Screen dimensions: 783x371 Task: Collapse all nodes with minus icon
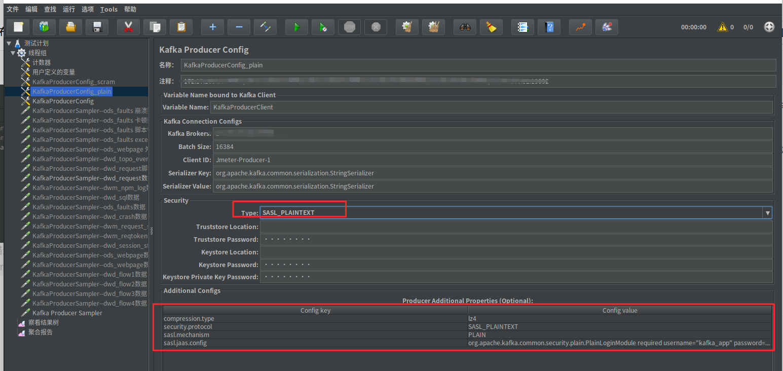239,27
